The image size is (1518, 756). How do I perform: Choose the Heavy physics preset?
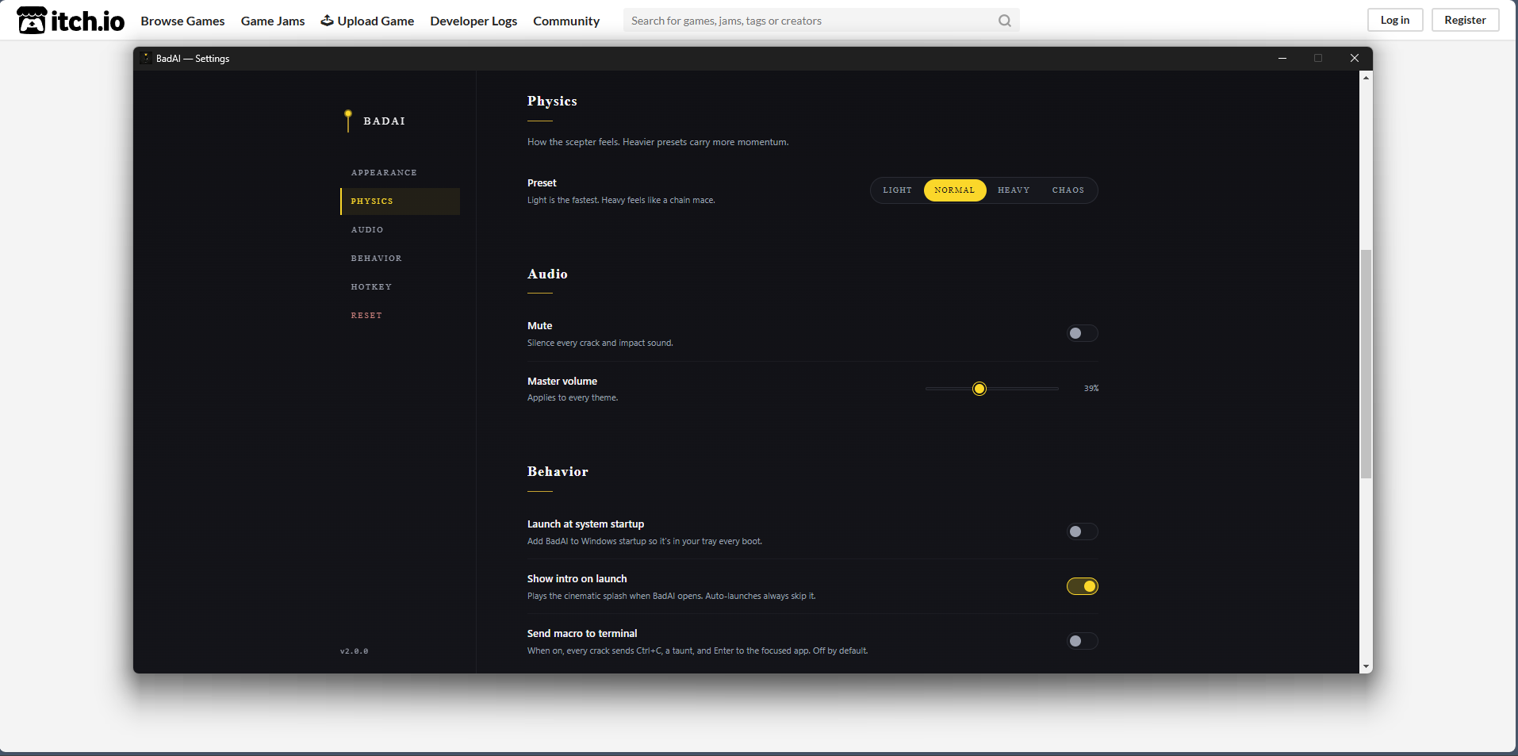click(1014, 190)
